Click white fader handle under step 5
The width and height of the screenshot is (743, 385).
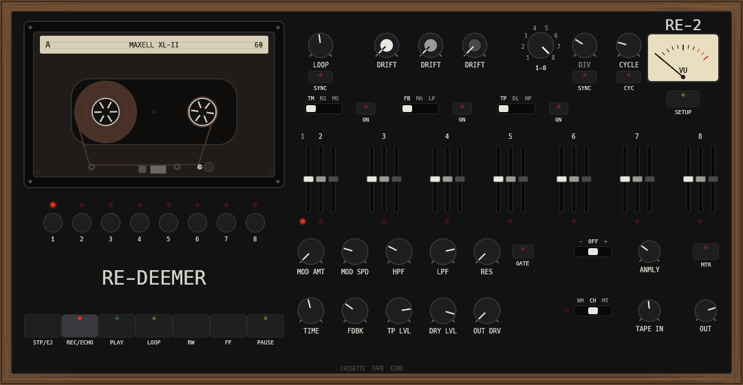pos(498,179)
